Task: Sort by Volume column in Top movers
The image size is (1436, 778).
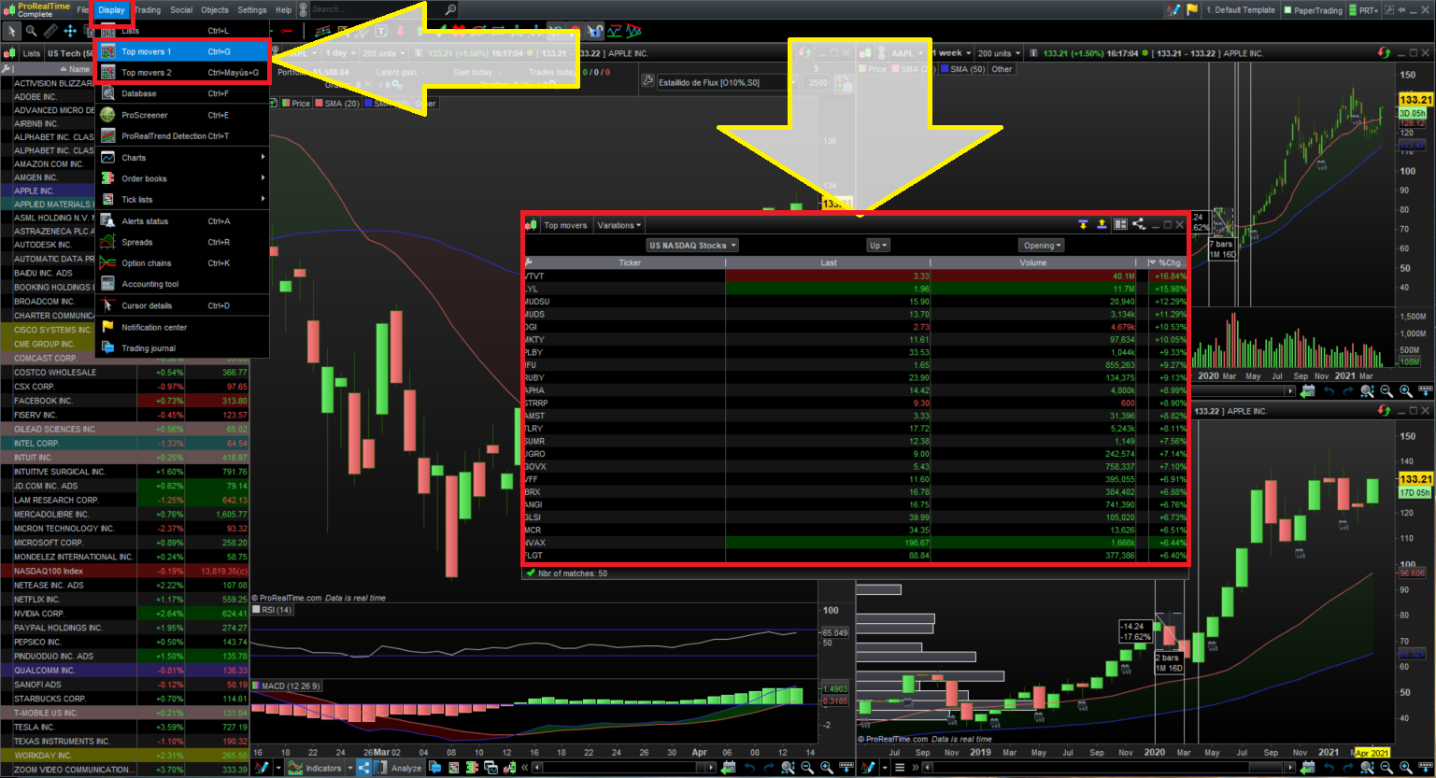Action: (1032, 262)
